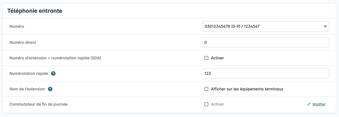Screen dimensions: 339x117
Task: Click the Nom de l'extension label text
Action: [27, 89]
